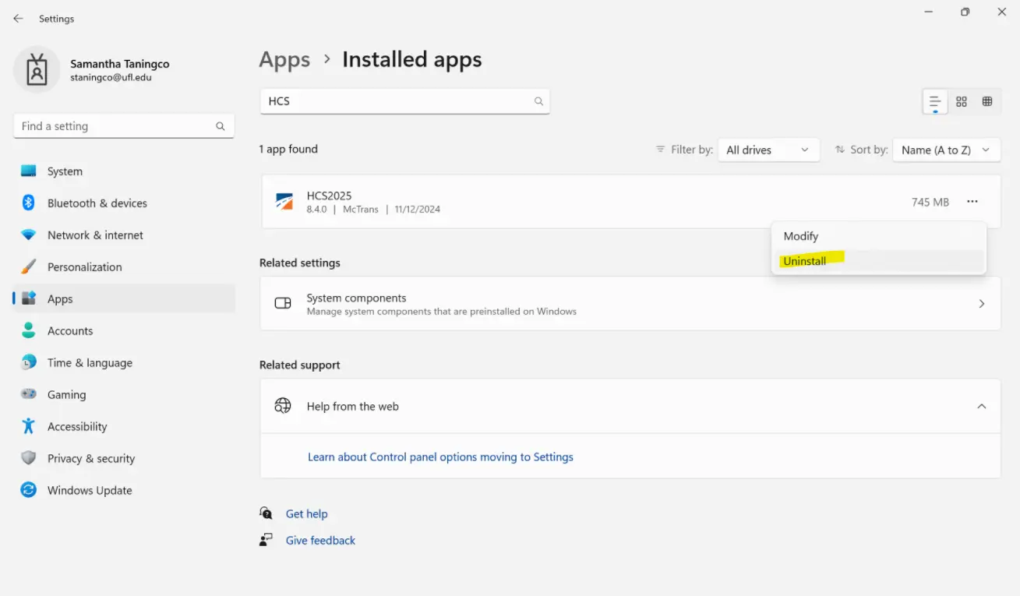Click the search magnifier in apps search box
Screen dimensions: 1020x596
pos(538,101)
